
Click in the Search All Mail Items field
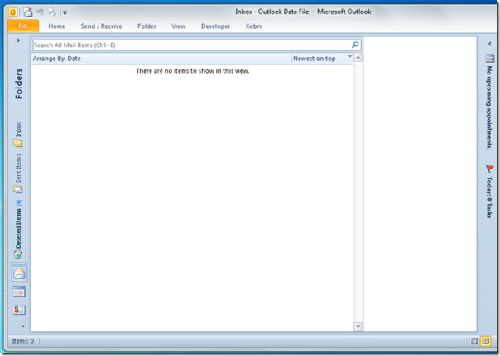click(191, 45)
